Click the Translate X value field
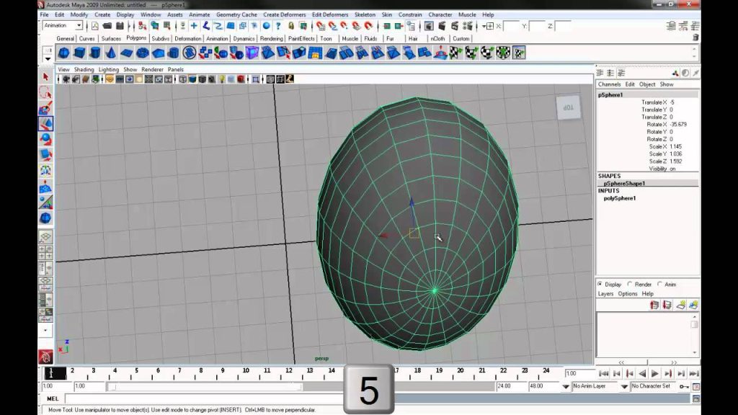 pyautogui.click(x=683, y=102)
